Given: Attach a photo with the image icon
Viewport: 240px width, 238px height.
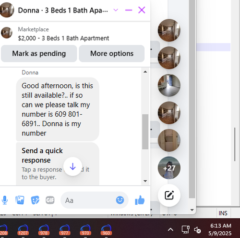Looking at the screenshot, I should (20, 200).
